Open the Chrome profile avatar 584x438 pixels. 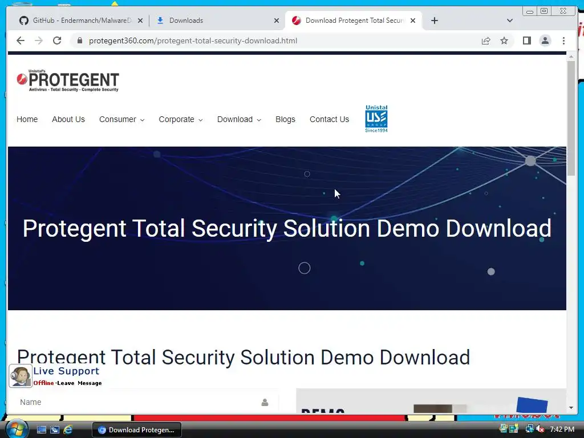point(545,40)
